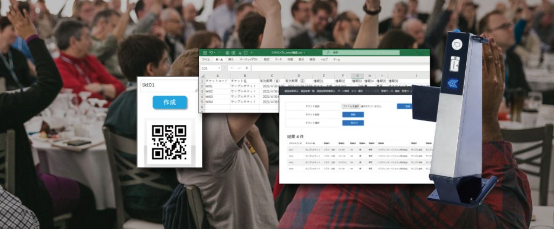Click サンプルチケット cell in row 2
This screenshot has height=229, width=554.
[x=245, y=86]
